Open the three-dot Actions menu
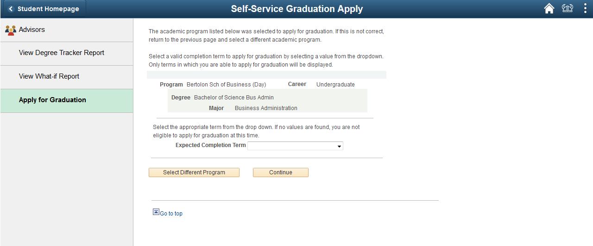Image resolution: width=593 pixels, height=246 pixels. (585, 9)
